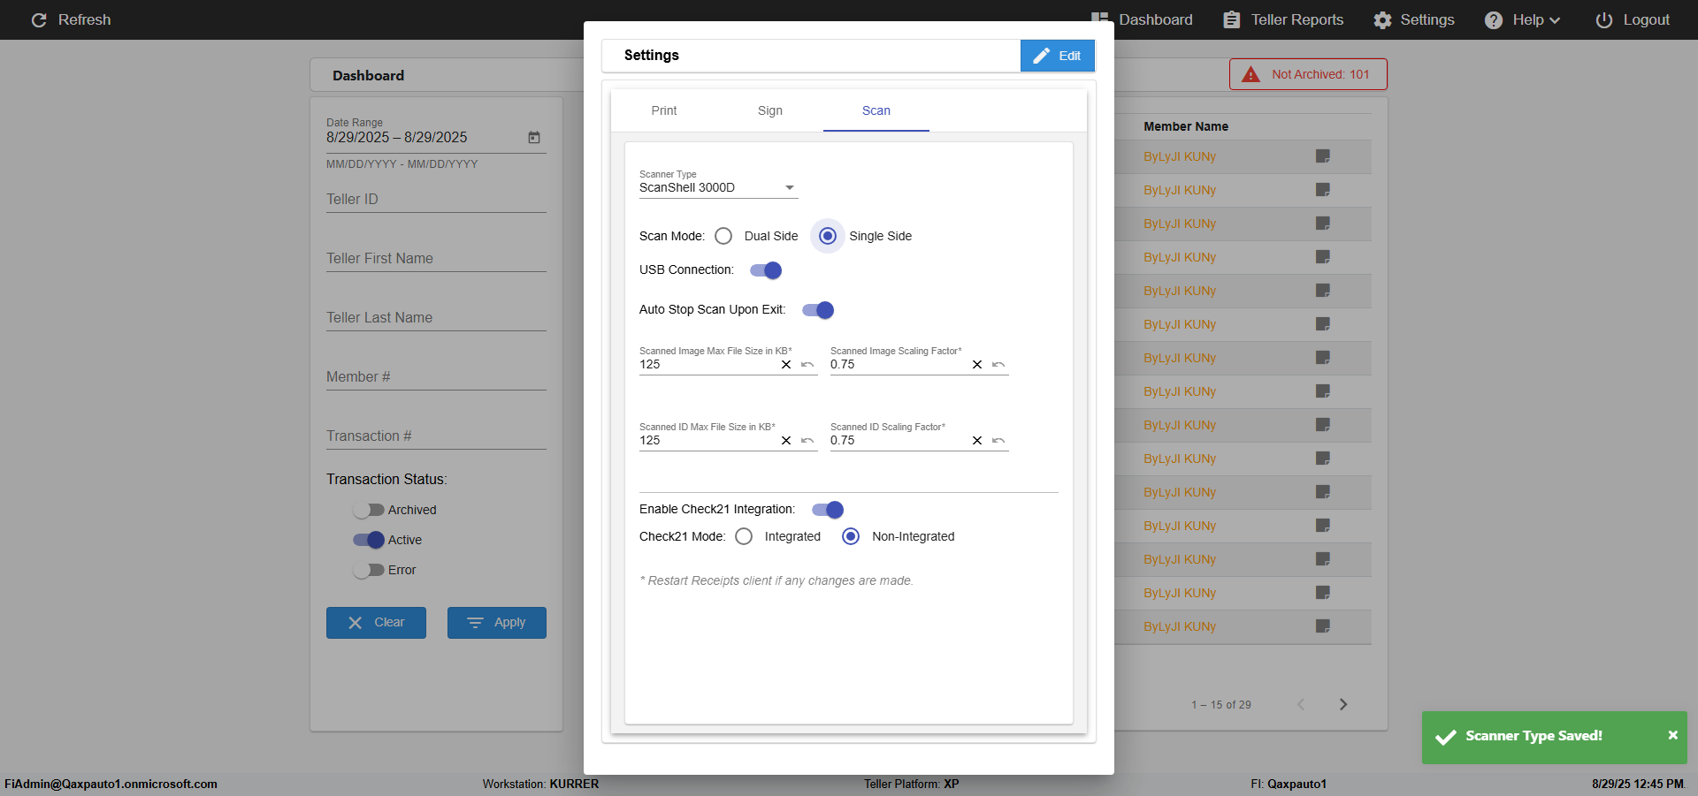Viewport: 1698px width, 796px height.
Task: Switch to the Sign tab
Action: tap(770, 110)
